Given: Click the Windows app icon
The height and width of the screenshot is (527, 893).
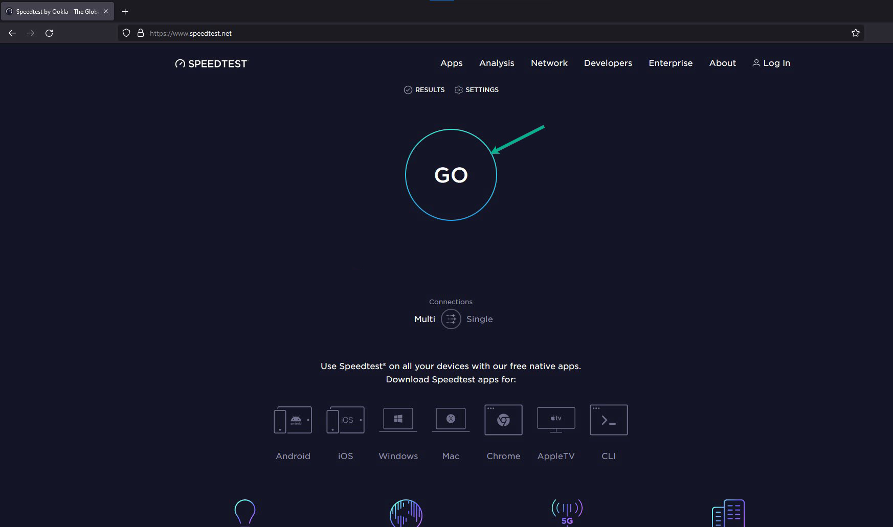Looking at the screenshot, I should coord(398,420).
